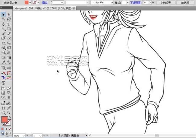The image size is (196, 138).
Task: Open the 样式 graphic style dropdown
Action: point(128,2)
